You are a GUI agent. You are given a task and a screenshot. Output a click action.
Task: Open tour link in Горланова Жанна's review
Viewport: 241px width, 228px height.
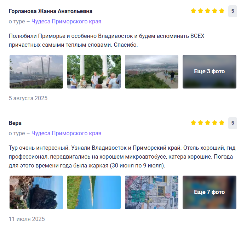point(66,22)
